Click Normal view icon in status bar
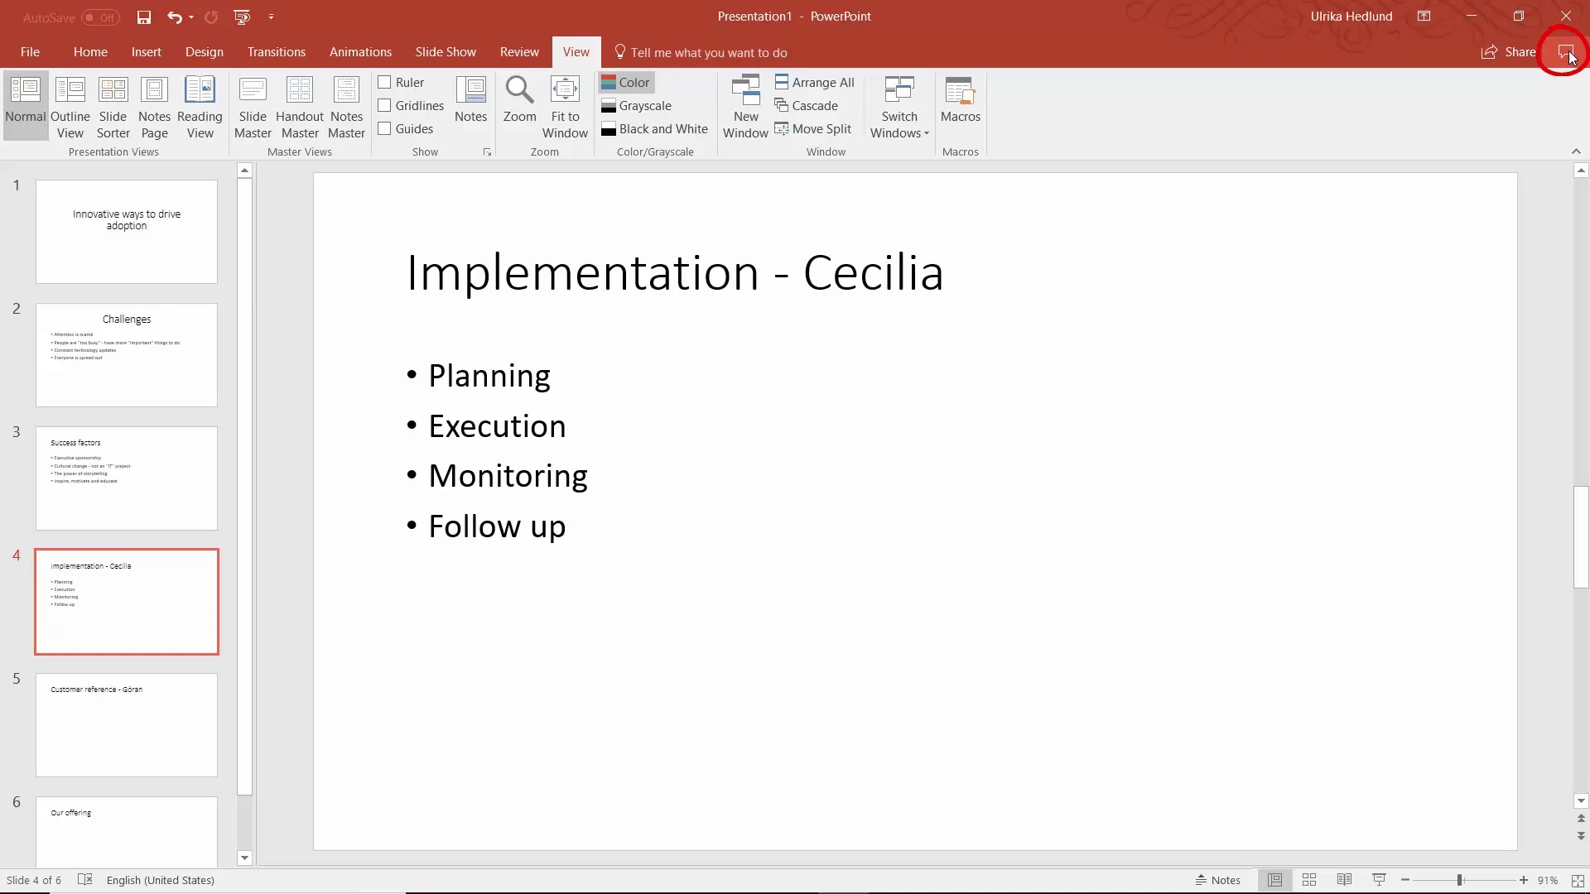 click(1274, 880)
